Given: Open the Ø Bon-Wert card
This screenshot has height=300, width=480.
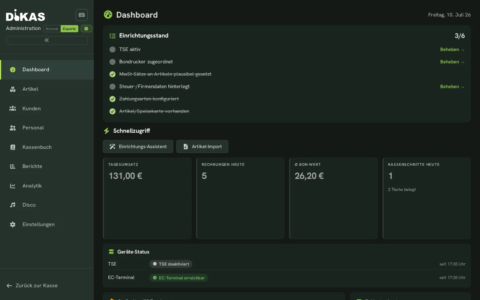Looking at the screenshot, I should (x=333, y=198).
